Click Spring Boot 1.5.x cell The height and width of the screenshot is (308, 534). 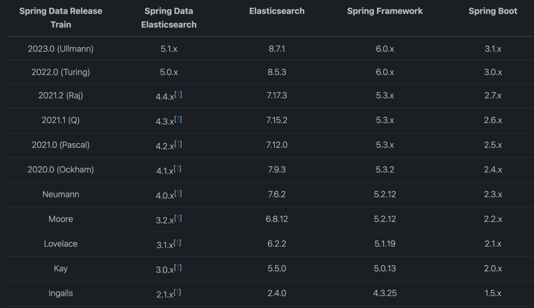click(493, 293)
